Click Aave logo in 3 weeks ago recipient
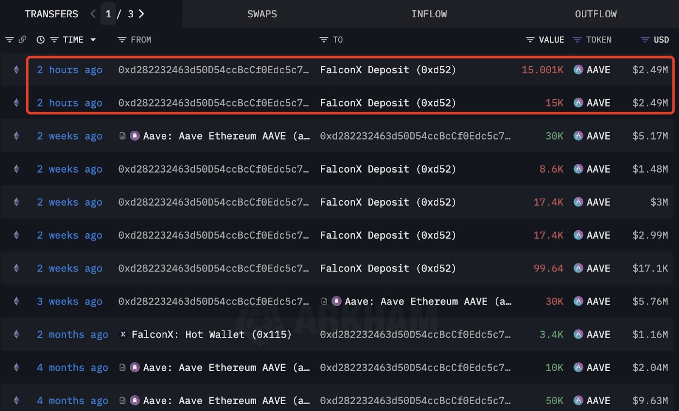 [x=337, y=301]
